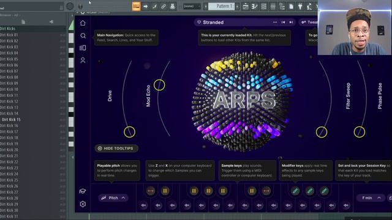Click the arrow left of Pattern 1

[206, 6]
